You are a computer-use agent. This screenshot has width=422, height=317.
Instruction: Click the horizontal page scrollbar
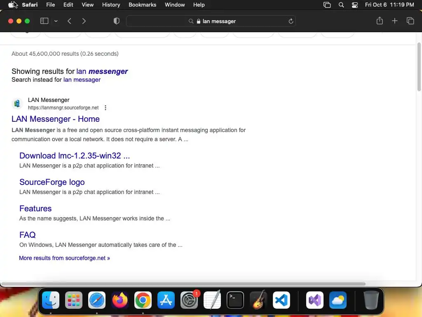pyautogui.click(x=183, y=284)
